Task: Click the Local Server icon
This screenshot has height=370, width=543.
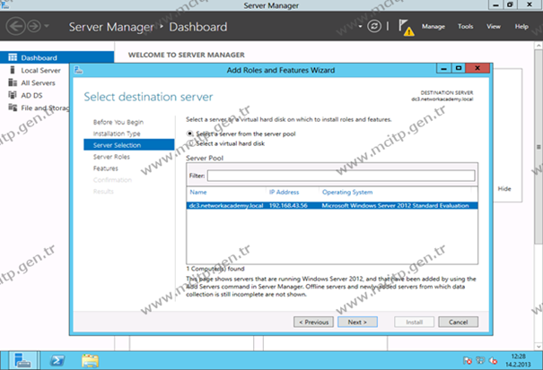Action: pos(13,70)
